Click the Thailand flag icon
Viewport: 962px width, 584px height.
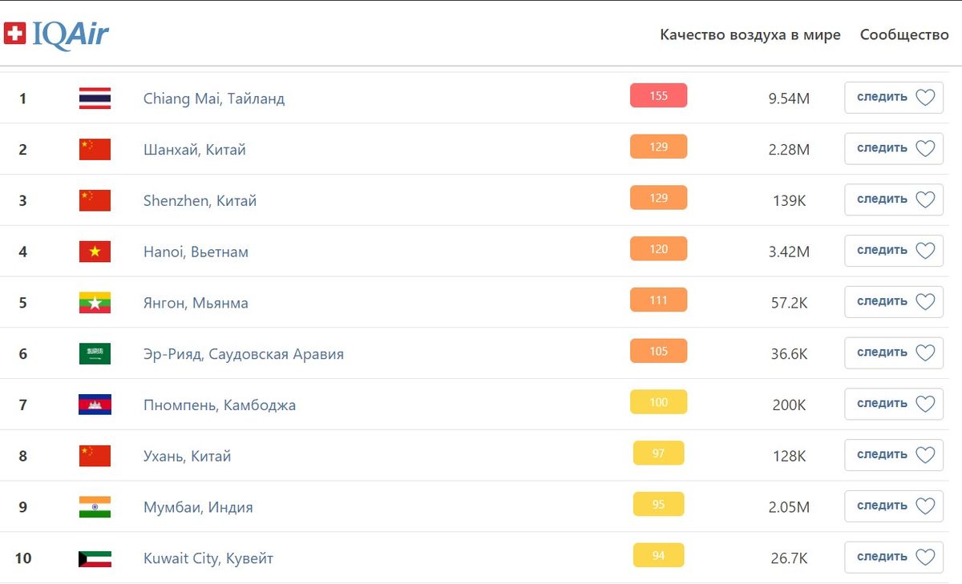95,99
